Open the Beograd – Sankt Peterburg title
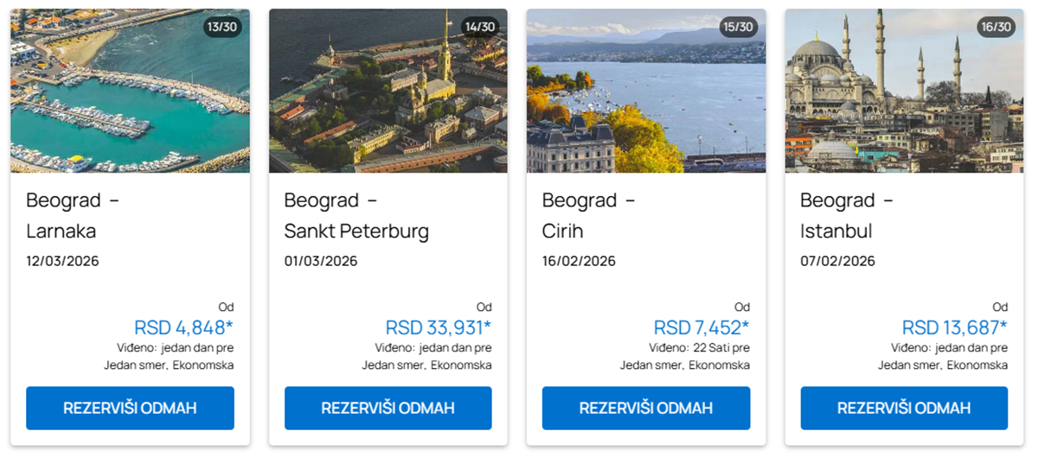The image size is (1038, 457). point(356,216)
